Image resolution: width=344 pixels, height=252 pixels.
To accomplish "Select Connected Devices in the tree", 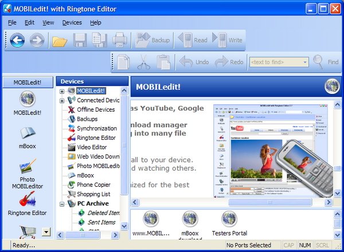I will (98, 100).
